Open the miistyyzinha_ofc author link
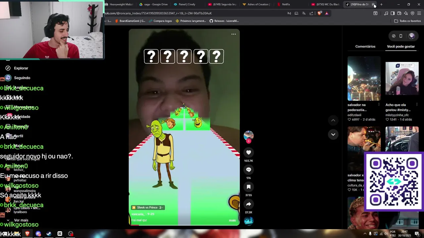The height and width of the screenshot is (238, 424). point(397,115)
